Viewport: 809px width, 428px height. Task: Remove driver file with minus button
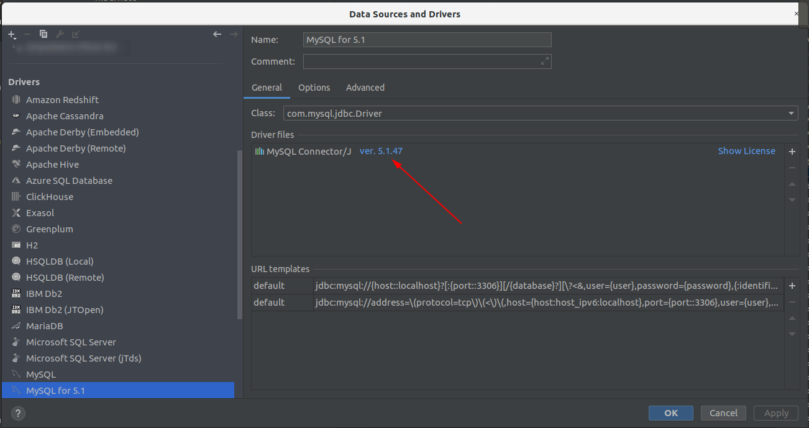coord(792,168)
